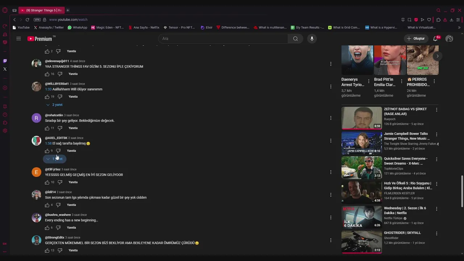Open options for PERROS PROHIBIDO short
The height and width of the screenshot is (261, 464).
pos(434,81)
